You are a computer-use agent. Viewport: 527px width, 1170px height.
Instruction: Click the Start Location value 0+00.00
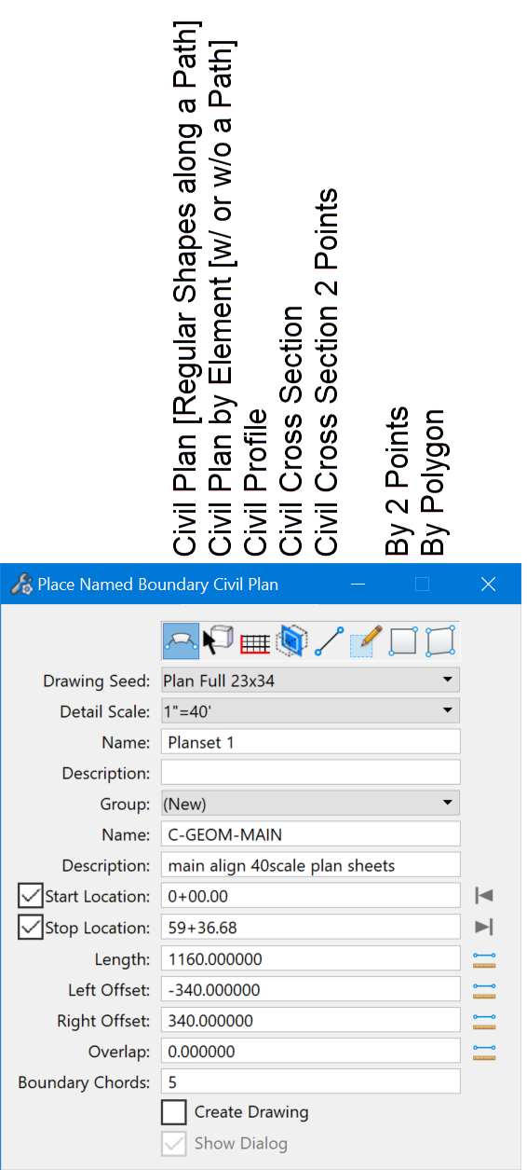[311, 896]
